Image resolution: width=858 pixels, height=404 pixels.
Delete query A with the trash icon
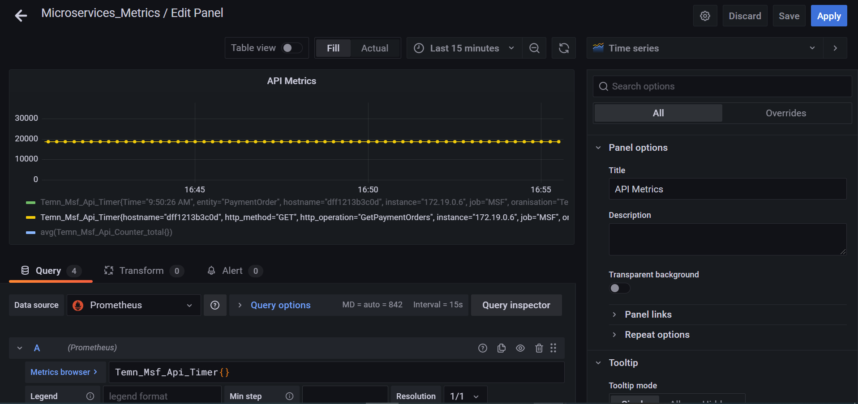(x=539, y=348)
